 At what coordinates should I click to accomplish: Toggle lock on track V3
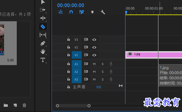tap(69, 39)
